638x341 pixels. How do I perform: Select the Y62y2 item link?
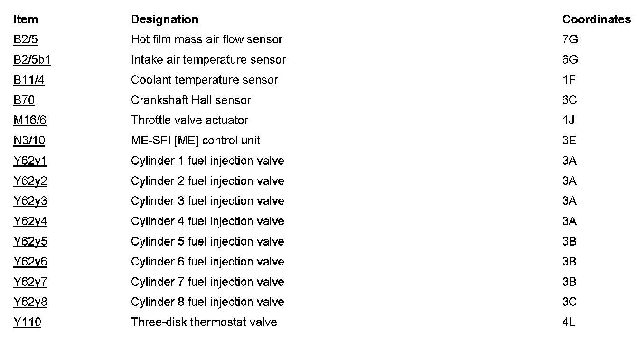[30, 181]
